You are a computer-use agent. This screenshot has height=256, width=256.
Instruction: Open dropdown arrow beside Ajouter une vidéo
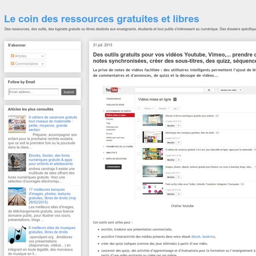[240, 90]
